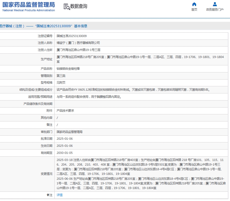Click the approval department value 国家药品监督管理局

(69, 132)
